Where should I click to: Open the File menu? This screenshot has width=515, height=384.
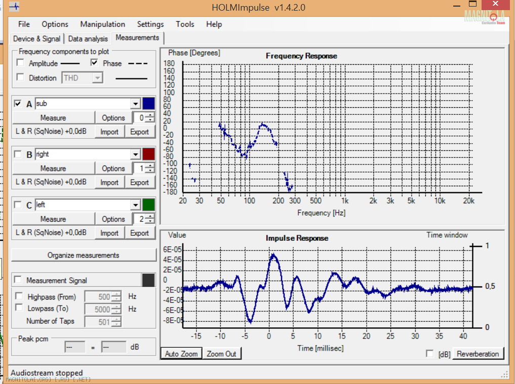pyautogui.click(x=24, y=24)
